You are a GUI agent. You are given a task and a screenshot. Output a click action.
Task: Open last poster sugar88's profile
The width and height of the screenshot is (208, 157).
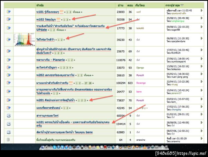(175, 30)
